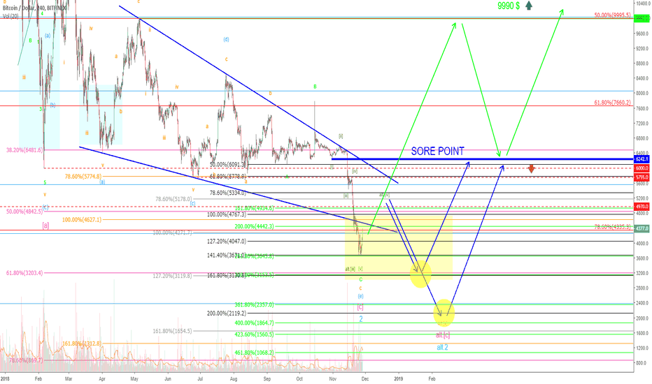
Task: Click the 423.60%(1560.5) Fibonacci label
Action: tap(254, 334)
